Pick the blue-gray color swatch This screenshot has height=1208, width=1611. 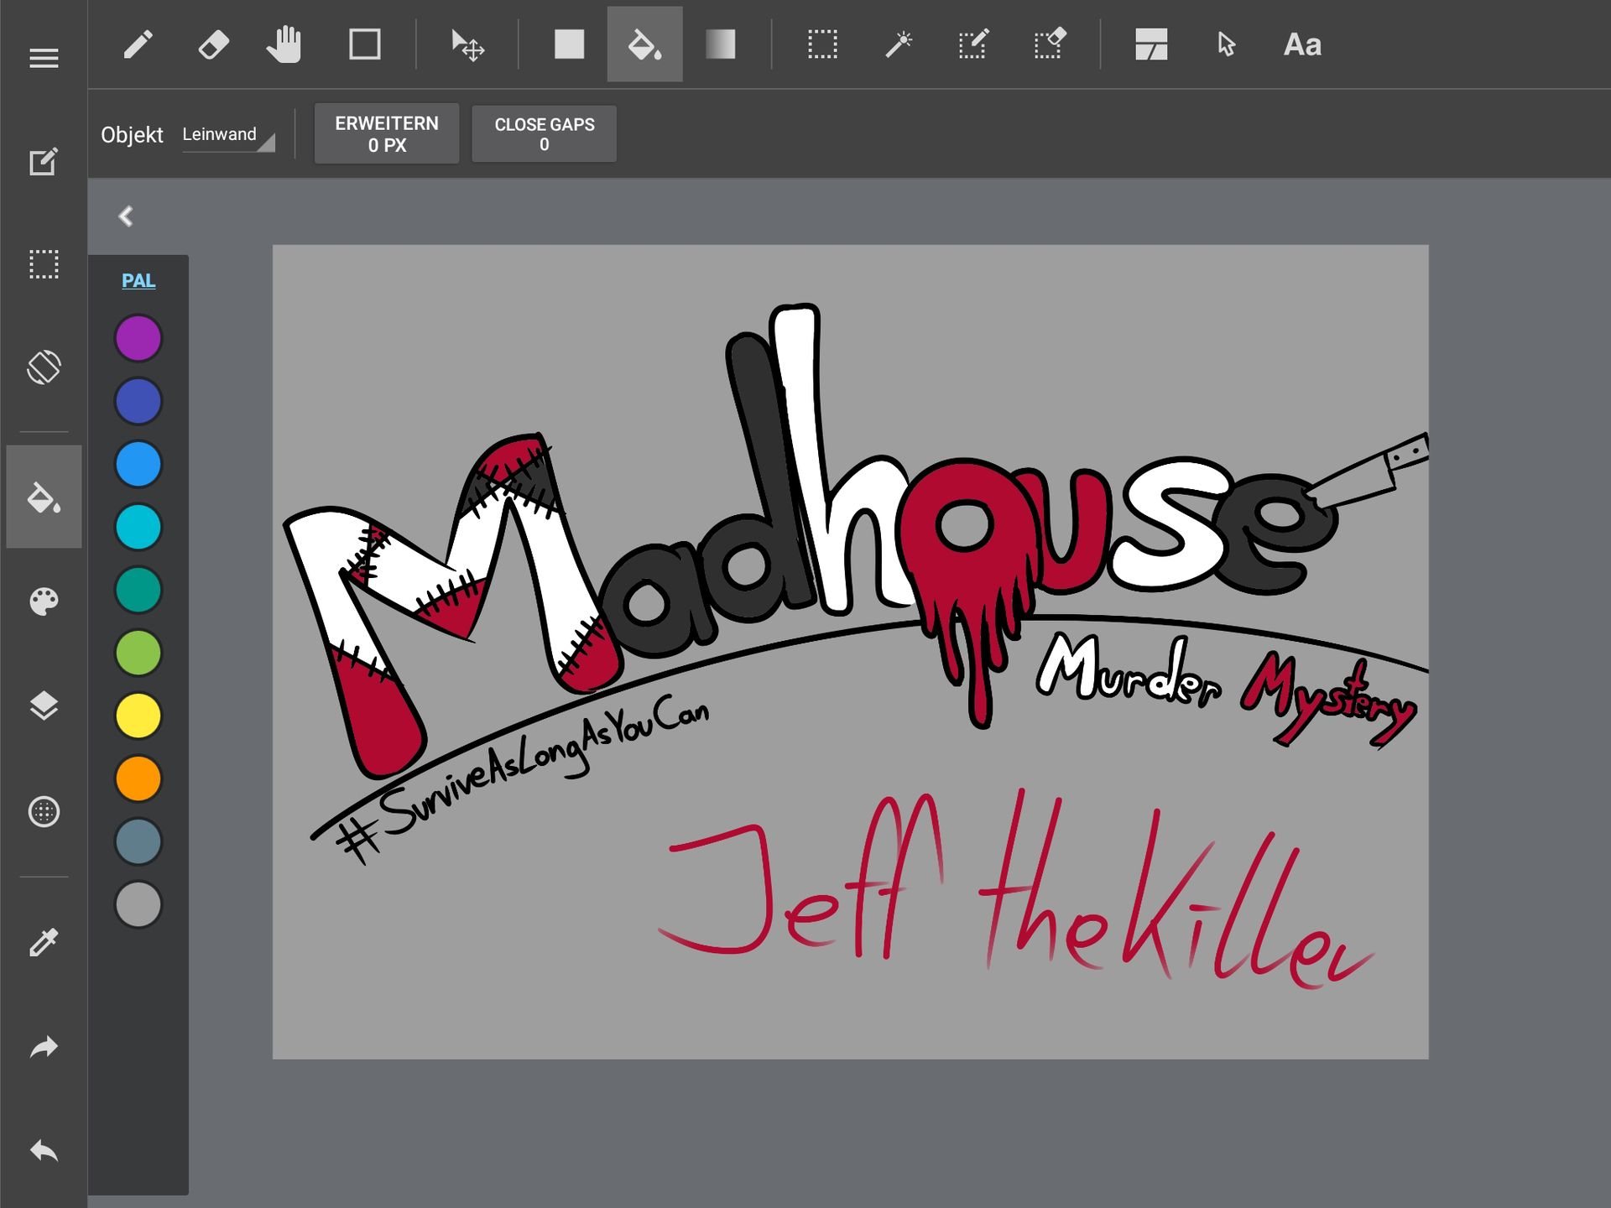tap(138, 842)
